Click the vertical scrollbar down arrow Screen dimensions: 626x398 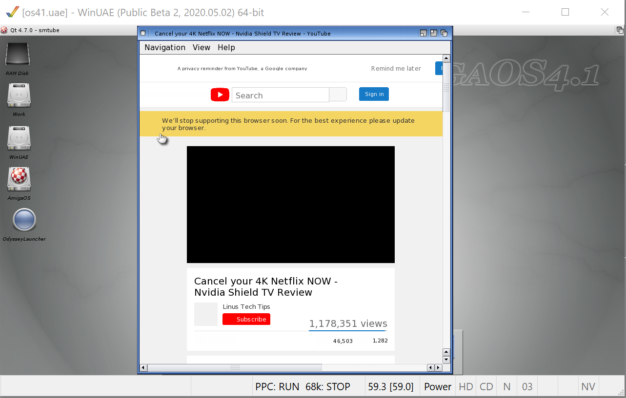(x=446, y=360)
